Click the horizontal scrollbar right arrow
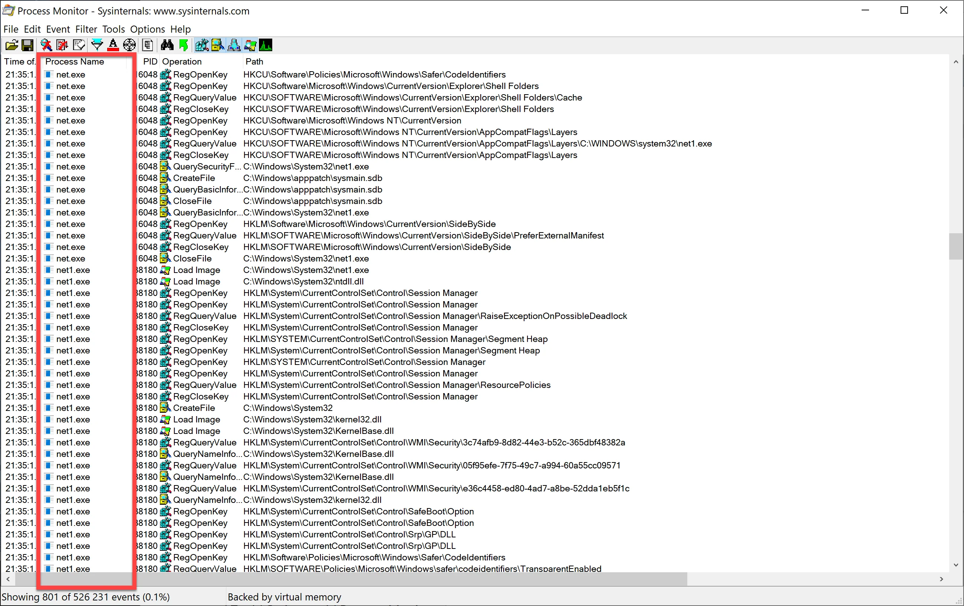Image resolution: width=964 pixels, height=606 pixels. click(941, 579)
